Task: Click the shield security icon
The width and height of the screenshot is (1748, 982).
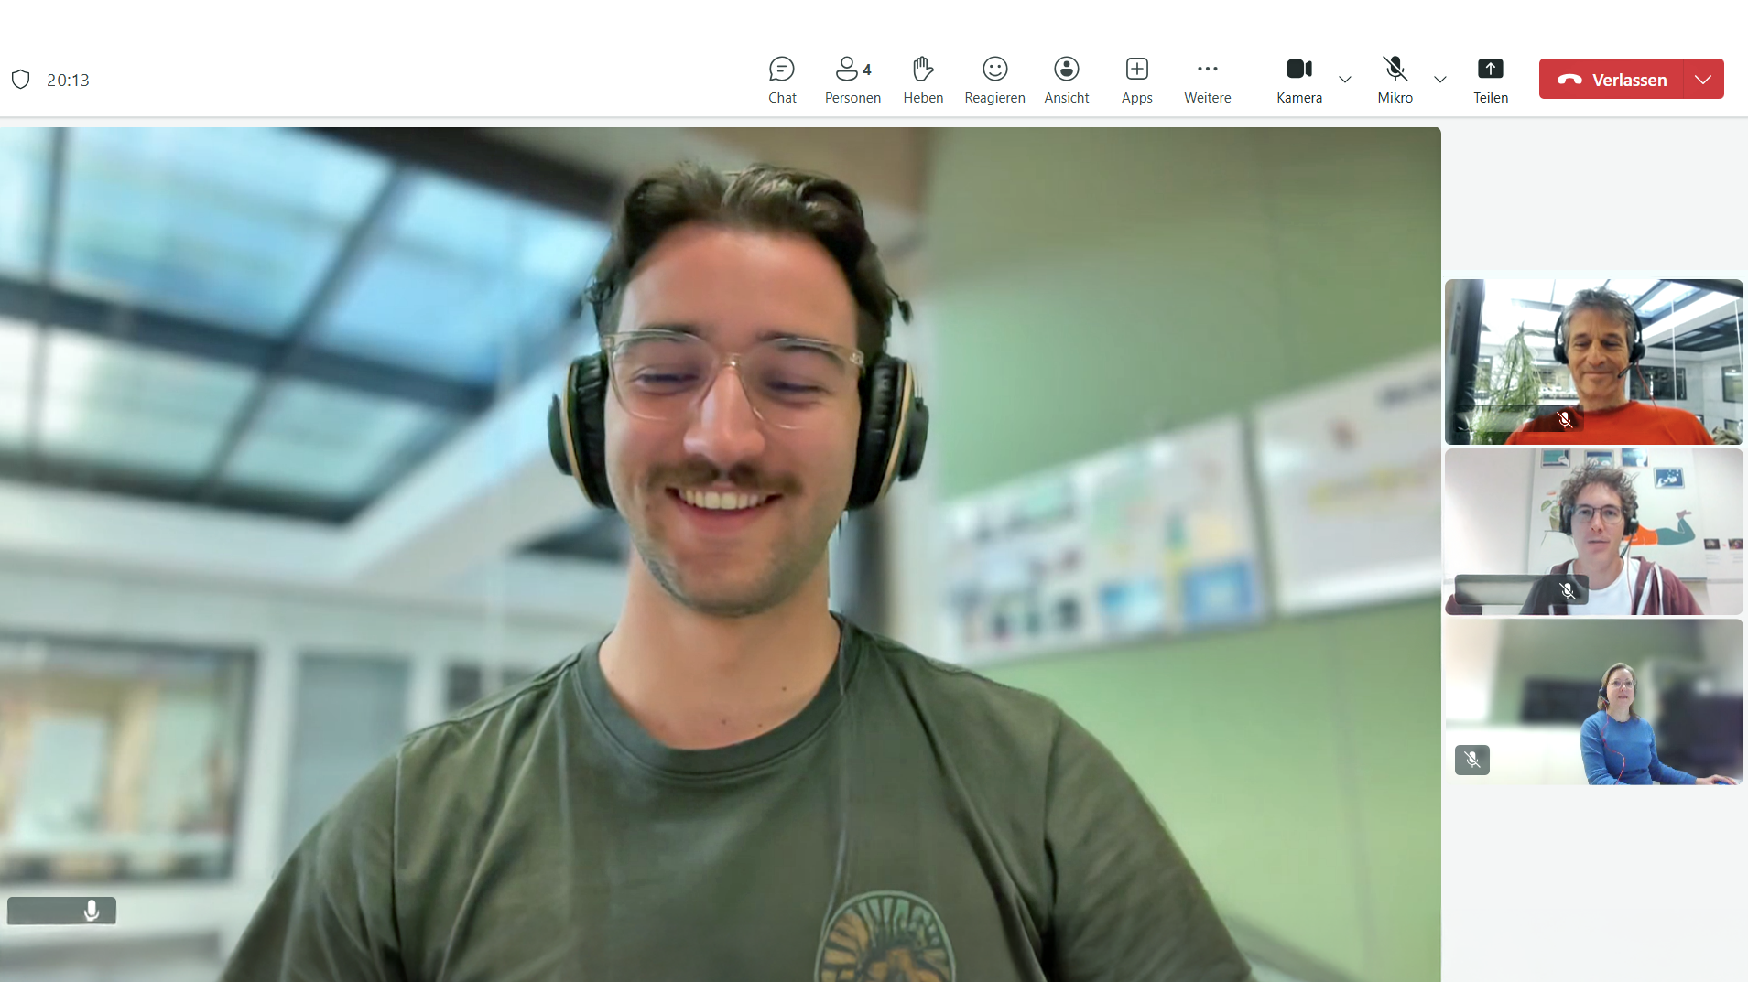Action: [x=21, y=80]
